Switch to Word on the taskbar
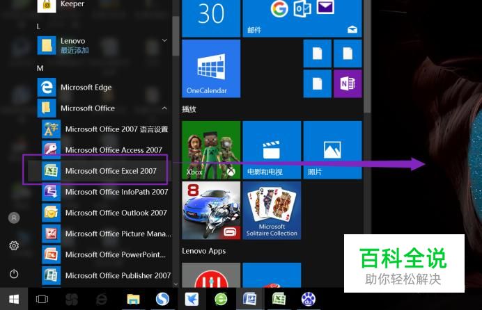The image size is (482, 310). tap(250, 299)
